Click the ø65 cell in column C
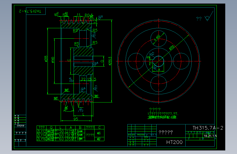 [99, 133]
